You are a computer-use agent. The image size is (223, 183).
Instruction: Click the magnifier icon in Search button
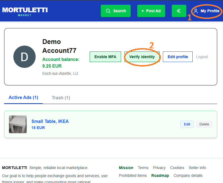(108, 11)
